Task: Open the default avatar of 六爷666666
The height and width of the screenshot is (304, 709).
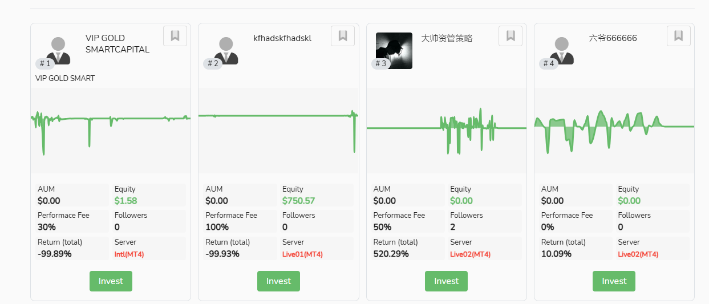Action: click(562, 51)
